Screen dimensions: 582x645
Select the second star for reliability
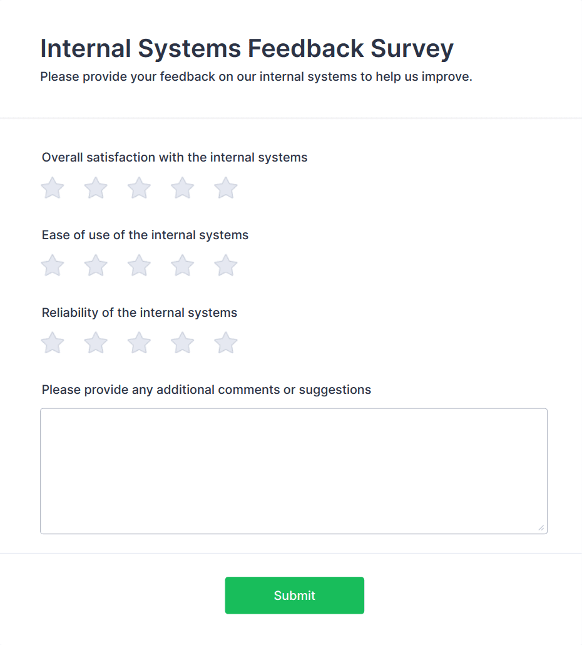tap(95, 343)
